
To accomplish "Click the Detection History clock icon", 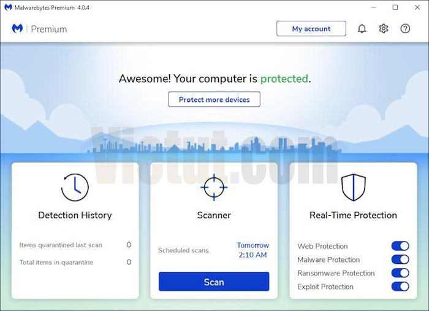I will (75, 187).
